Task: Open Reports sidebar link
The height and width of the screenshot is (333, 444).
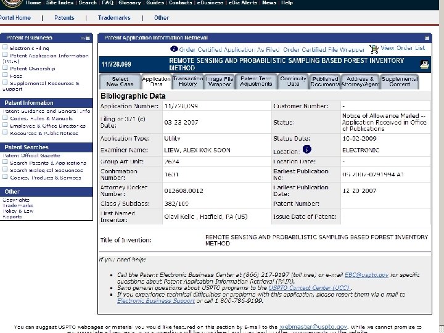Action: (x=12, y=217)
